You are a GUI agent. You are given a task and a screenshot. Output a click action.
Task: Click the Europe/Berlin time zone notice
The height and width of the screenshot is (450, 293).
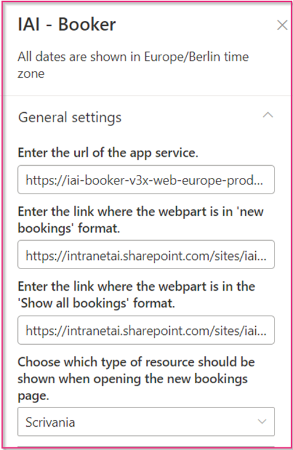point(133,65)
